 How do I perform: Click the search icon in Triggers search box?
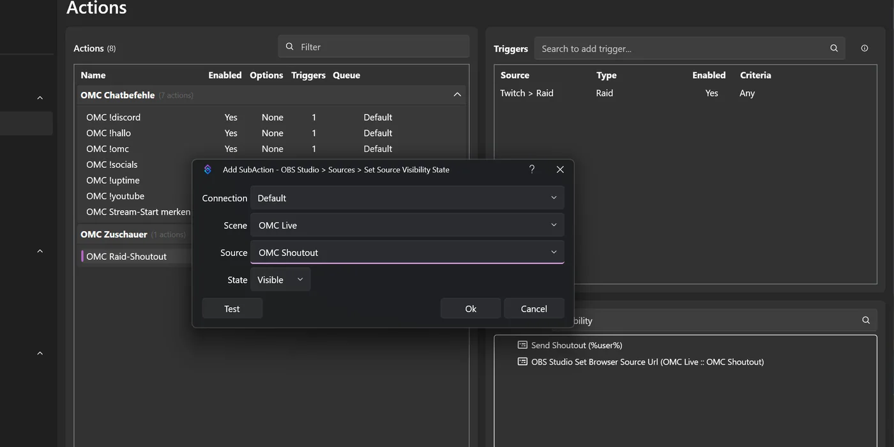click(834, 49)
